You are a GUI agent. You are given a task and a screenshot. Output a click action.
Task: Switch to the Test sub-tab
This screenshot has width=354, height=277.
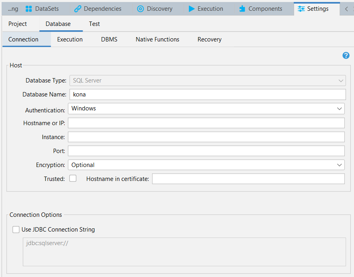click(x=94, y=24)
